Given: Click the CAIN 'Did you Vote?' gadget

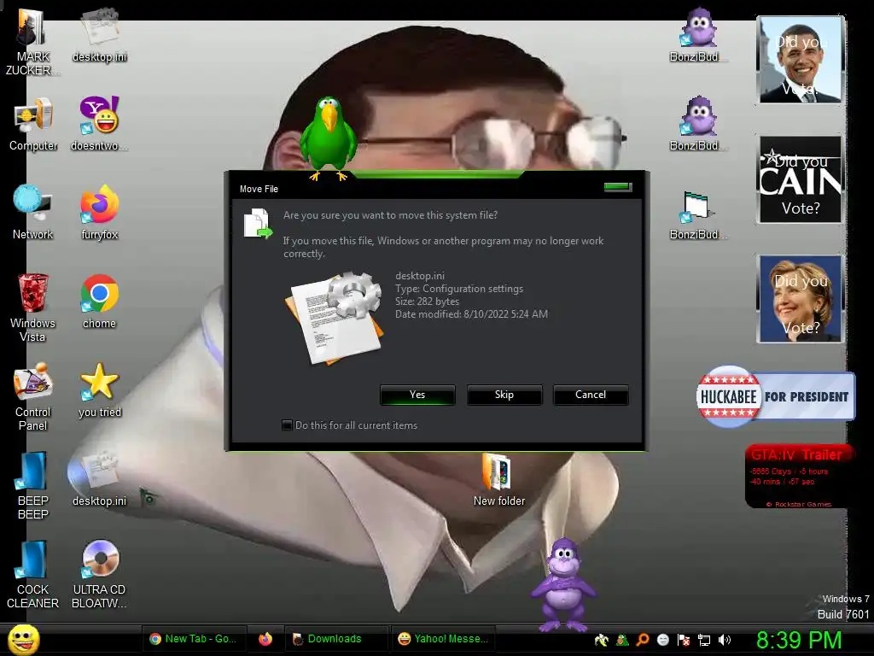Looking at the screenshot, I should [801, 179].
